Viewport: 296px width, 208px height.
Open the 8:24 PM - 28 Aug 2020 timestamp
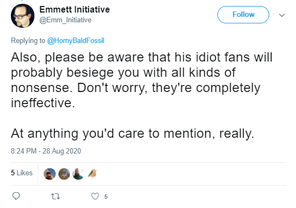click(46, 151)
